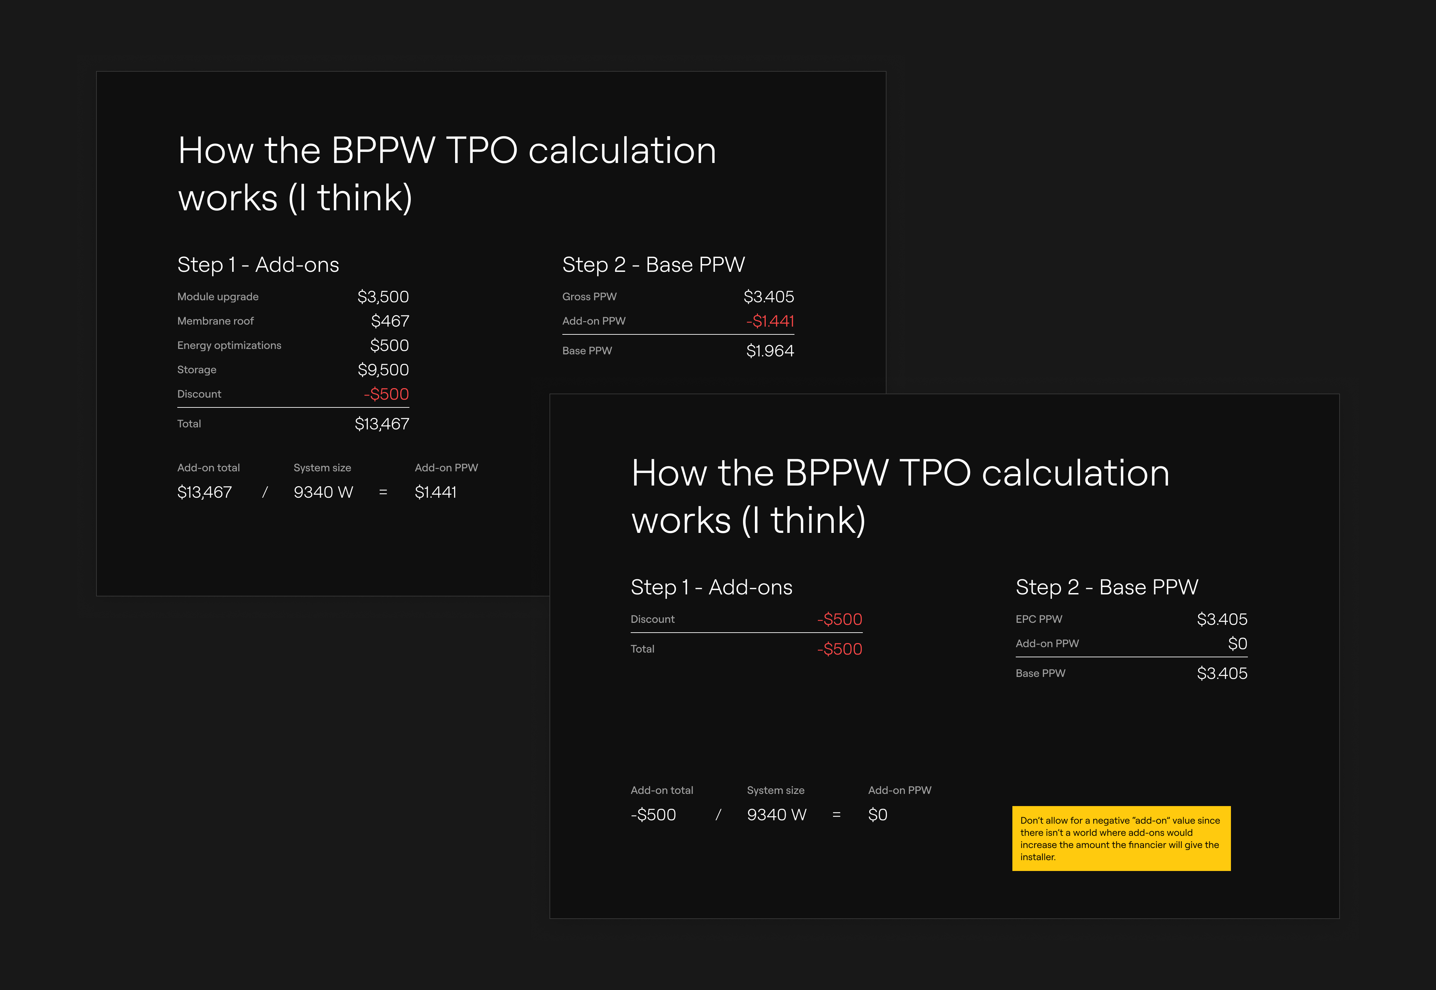The image size is (1436, 990).
Task: Select the 'Energy optimizations' label
Action: pos(229,346)
